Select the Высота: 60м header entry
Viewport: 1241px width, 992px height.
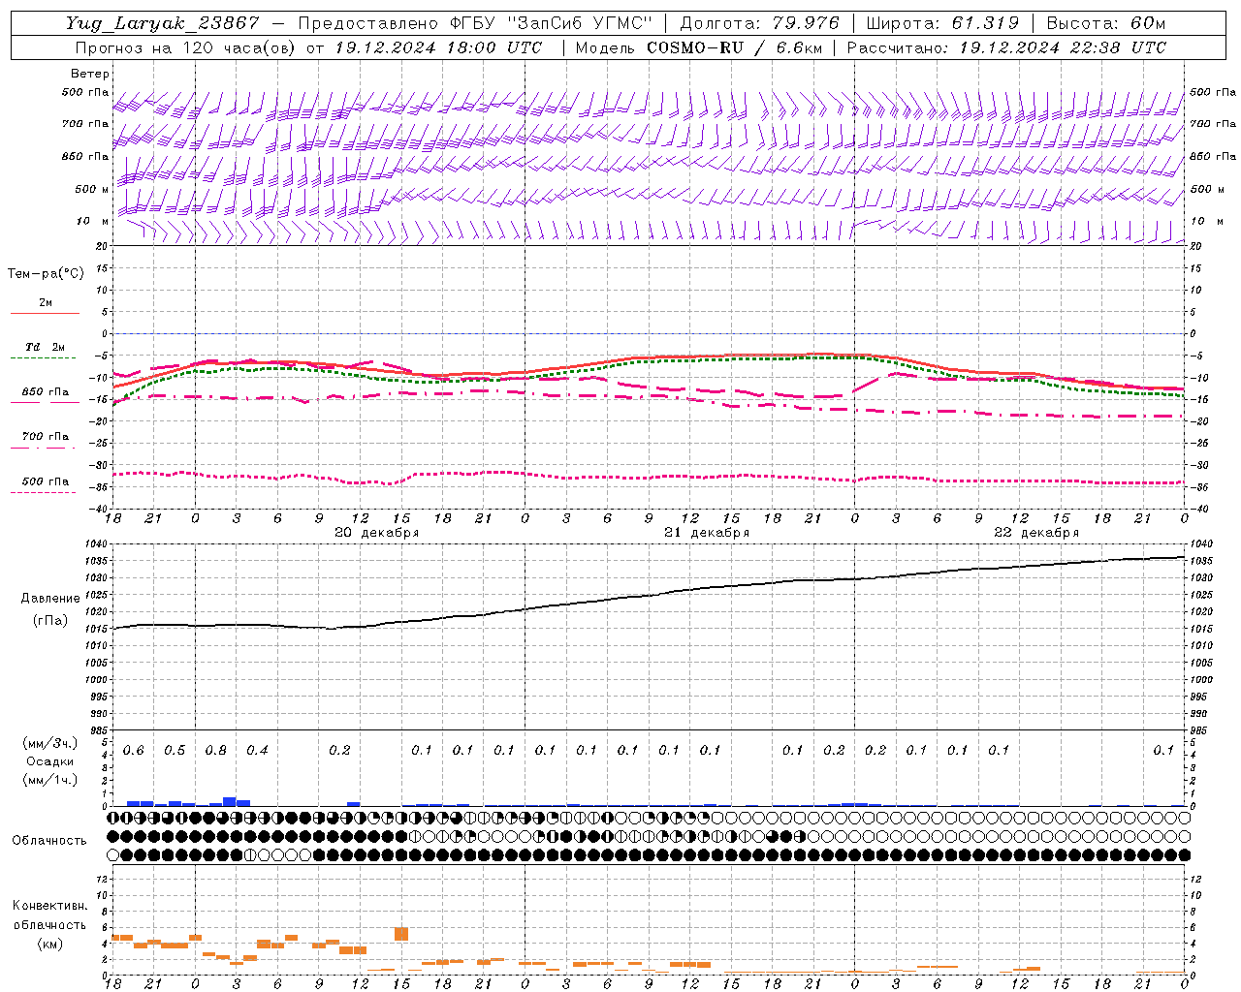(x=1106, y=23)
